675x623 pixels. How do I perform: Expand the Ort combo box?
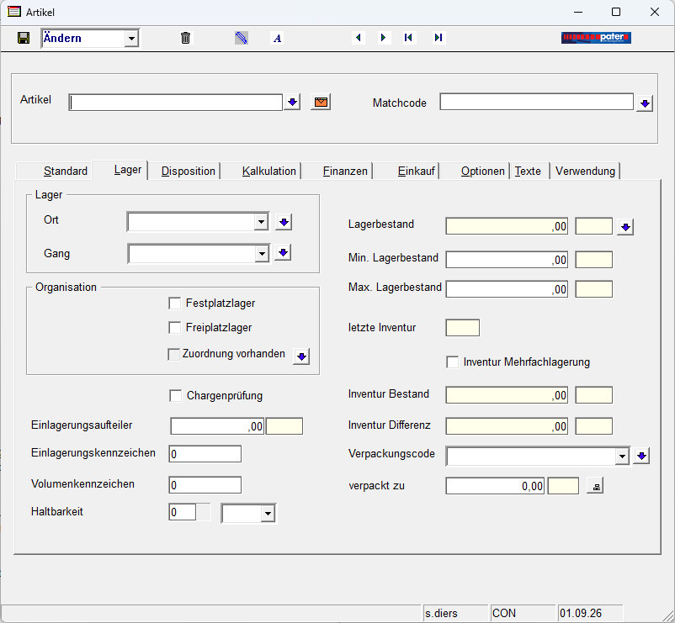point(261,222)
